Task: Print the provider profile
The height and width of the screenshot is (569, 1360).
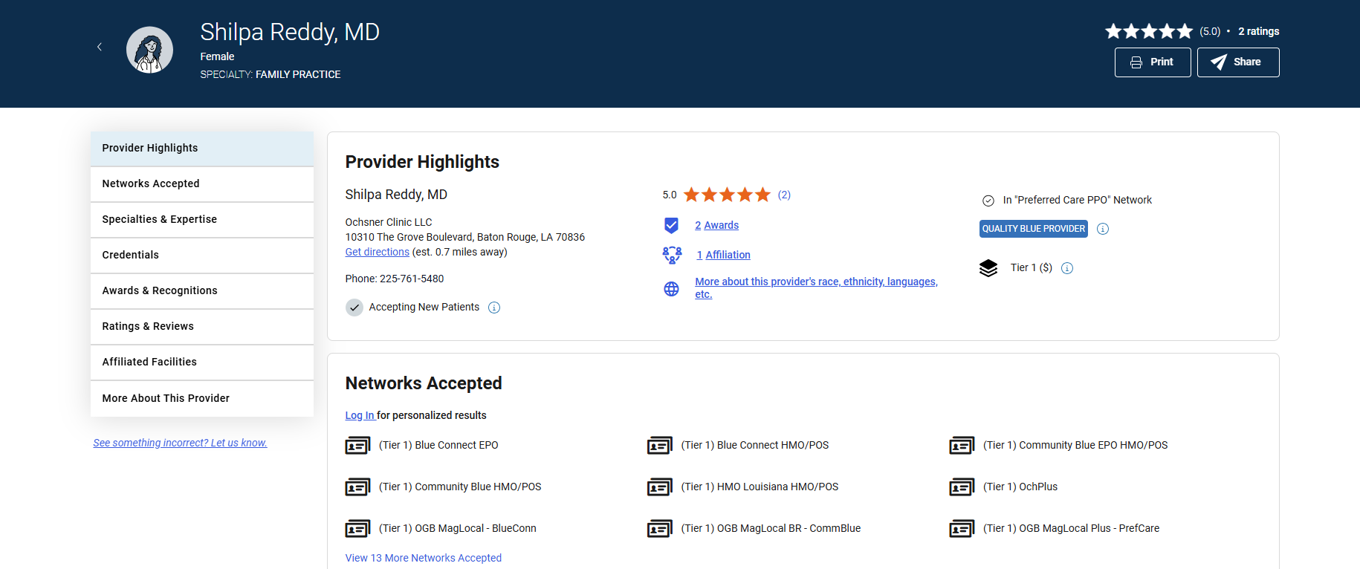Action: click(1152, 62)
